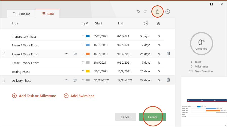Click the Add Swimlane plus icon
Viewport: 227px width, 127px height.
(66, 96)
